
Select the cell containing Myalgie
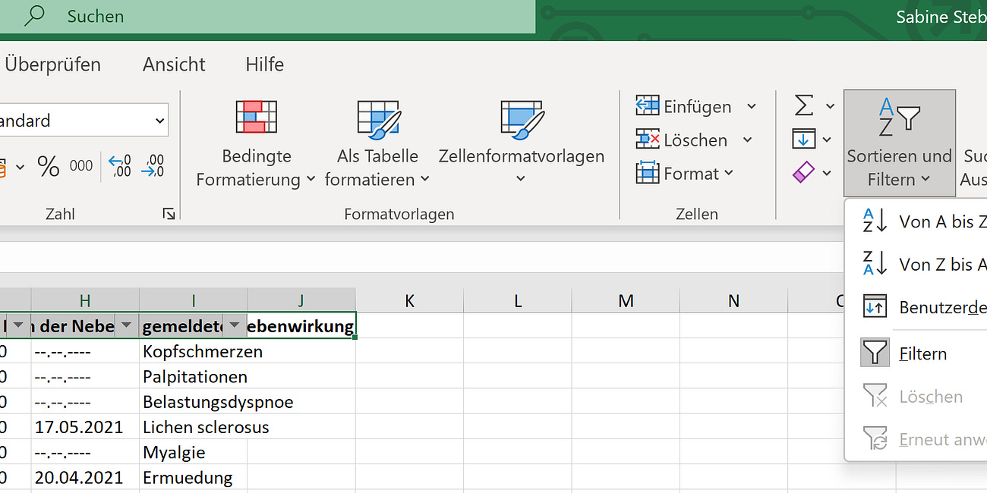tap(194, 452)
